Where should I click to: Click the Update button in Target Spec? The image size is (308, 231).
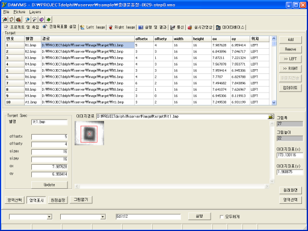[49, 185]
